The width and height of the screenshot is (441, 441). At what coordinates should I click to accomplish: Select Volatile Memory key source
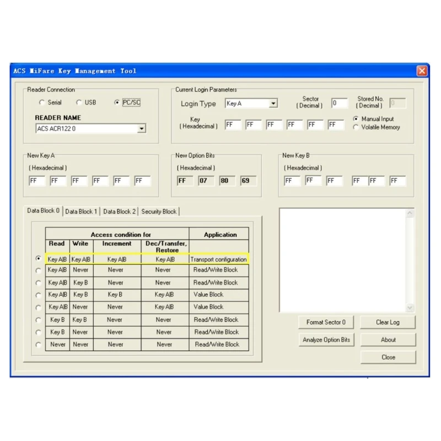tap(356, 127)
